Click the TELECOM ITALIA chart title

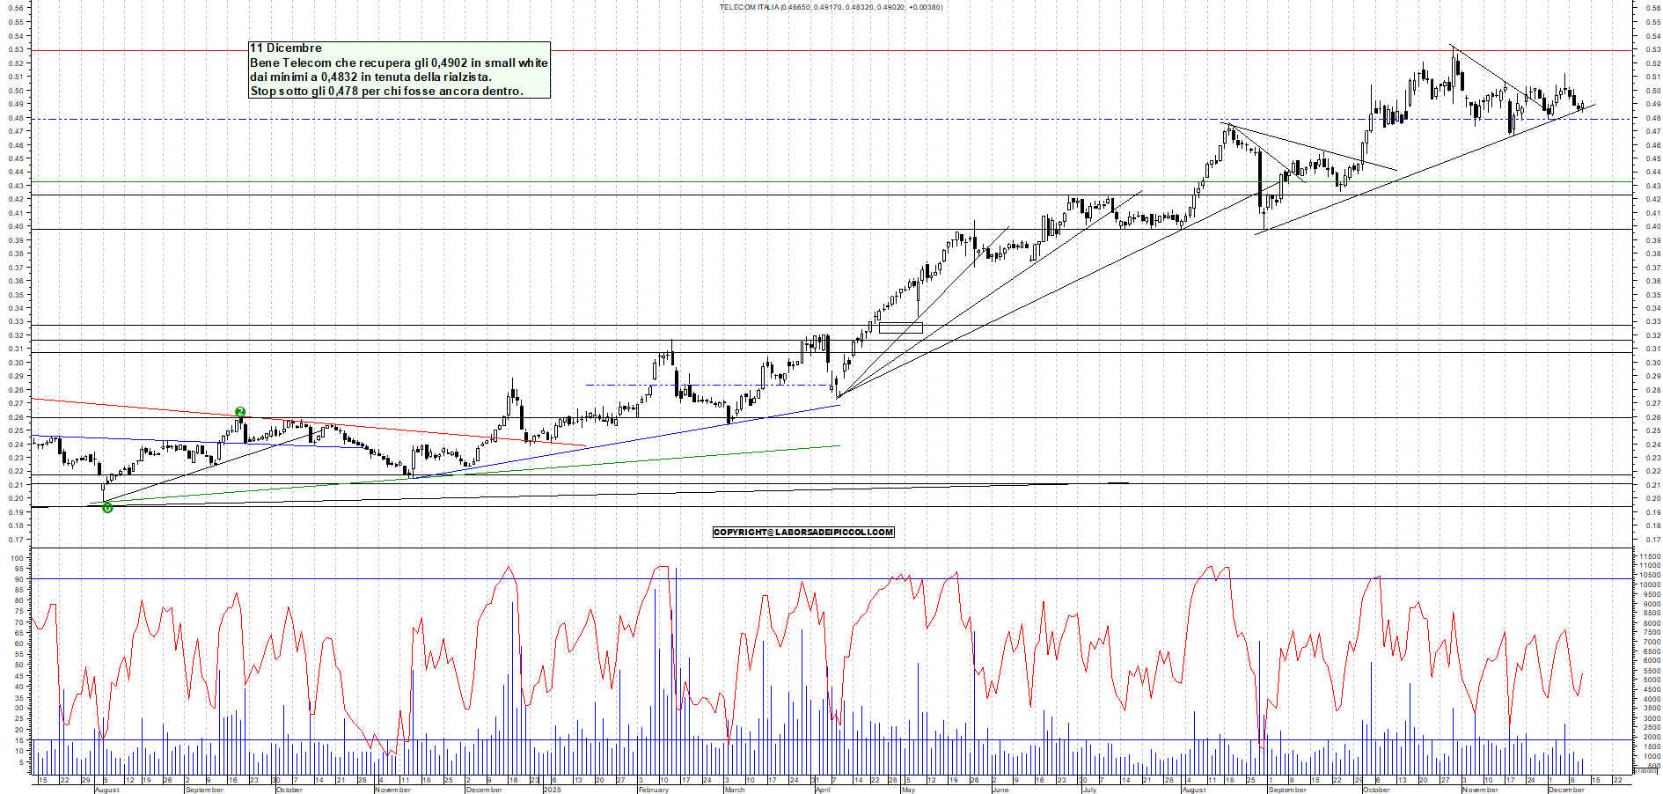coord(831,7)
